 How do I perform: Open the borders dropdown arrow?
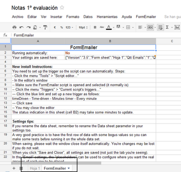click(x=133, y=28)
